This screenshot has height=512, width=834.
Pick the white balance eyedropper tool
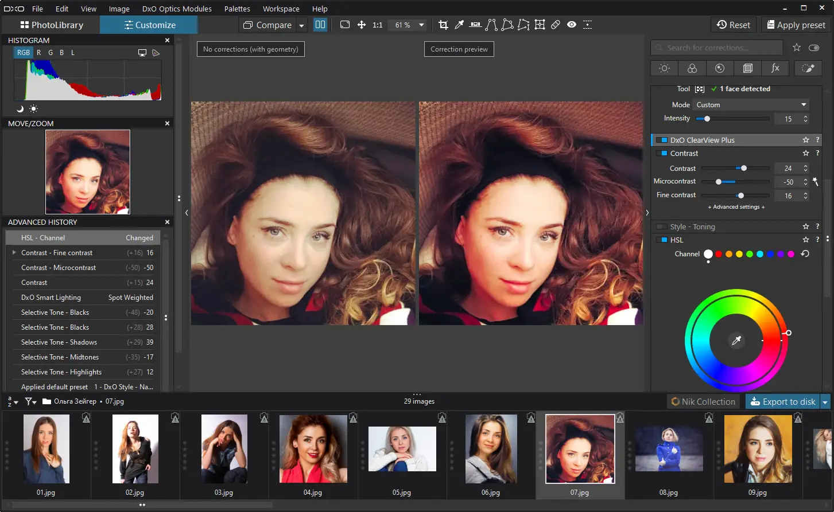point(459,25)
